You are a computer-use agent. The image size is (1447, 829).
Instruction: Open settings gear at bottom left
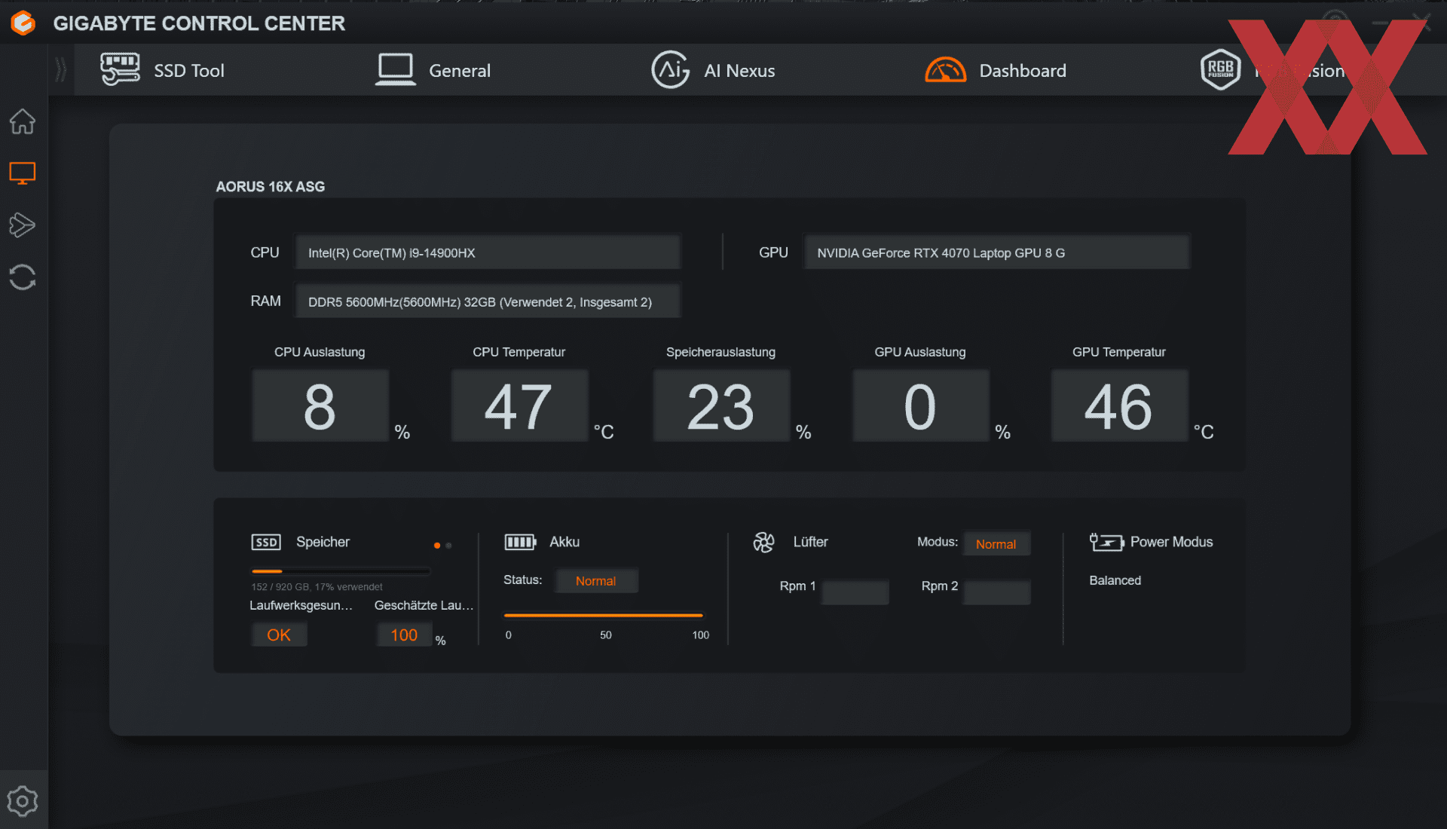pyautogui.click(x=23, y=800)
